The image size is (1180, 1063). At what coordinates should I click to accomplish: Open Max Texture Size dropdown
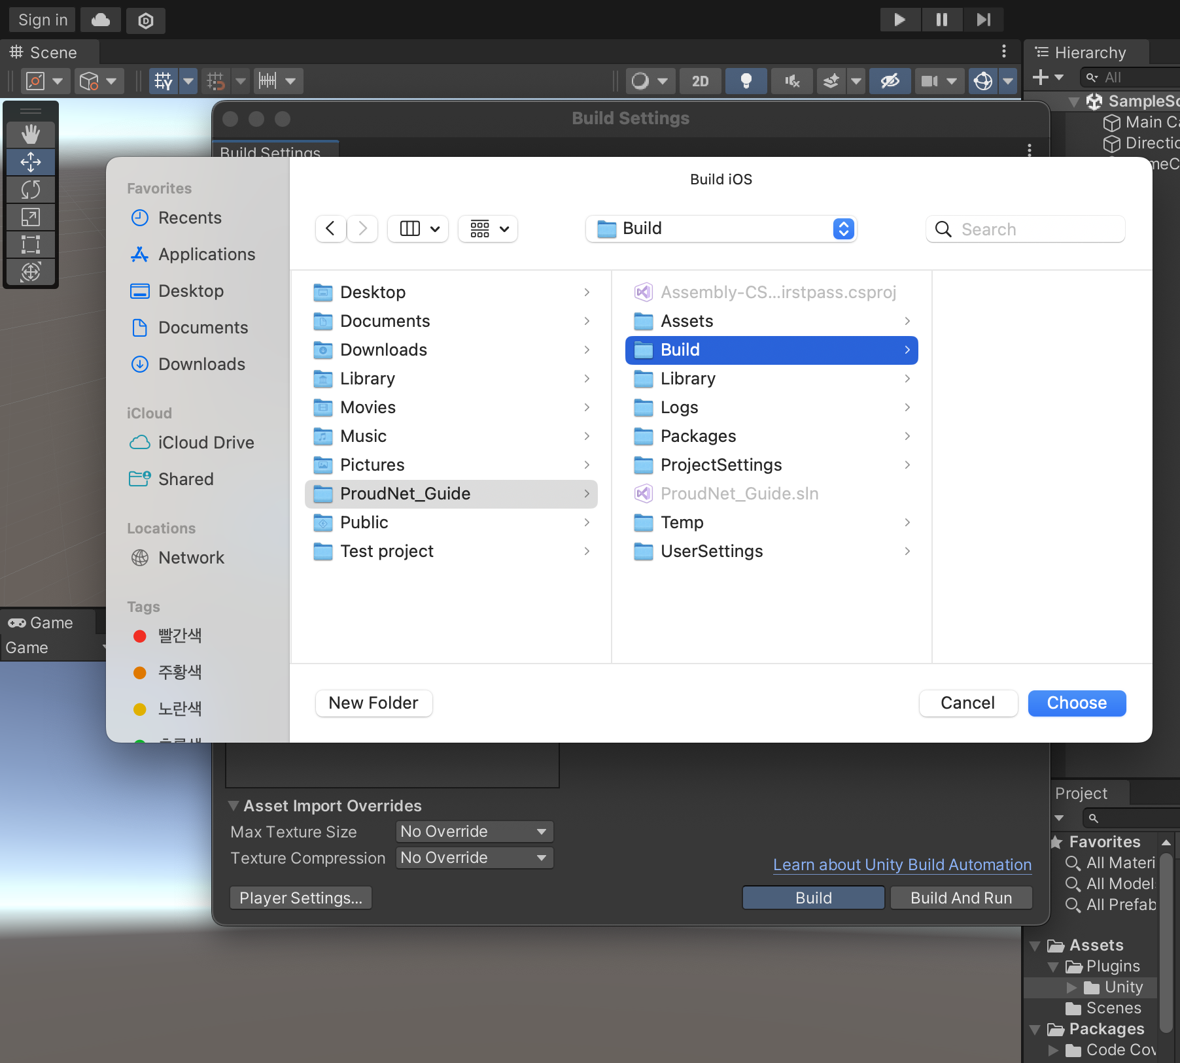click(x=474, y=832)
